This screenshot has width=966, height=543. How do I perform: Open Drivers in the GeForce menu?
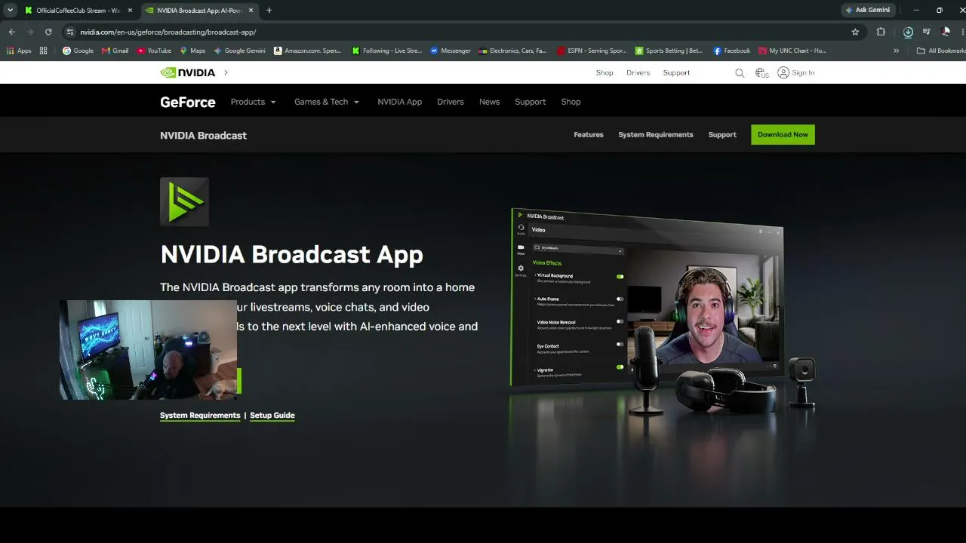451,102
